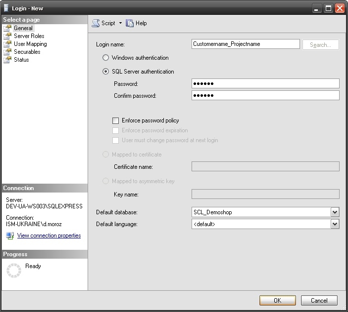The height and width of the screenshot is (312, 348).
Task: Click the Ready progress spinner
Action: (14, 271)
